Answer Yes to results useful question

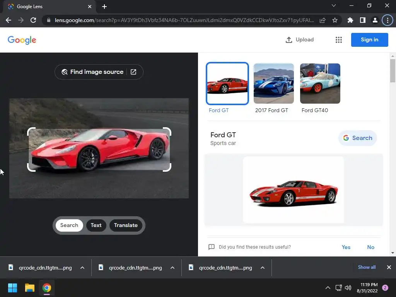coord(346,247)
